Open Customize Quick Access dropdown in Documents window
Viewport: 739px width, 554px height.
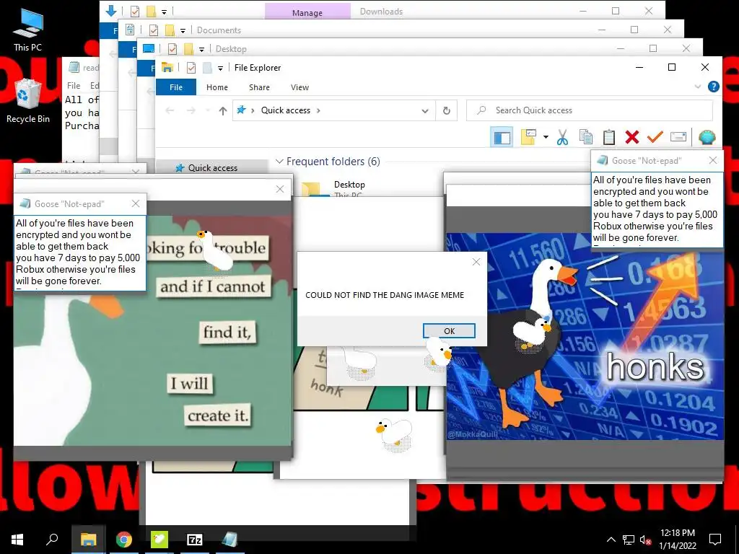coord(183,30)
